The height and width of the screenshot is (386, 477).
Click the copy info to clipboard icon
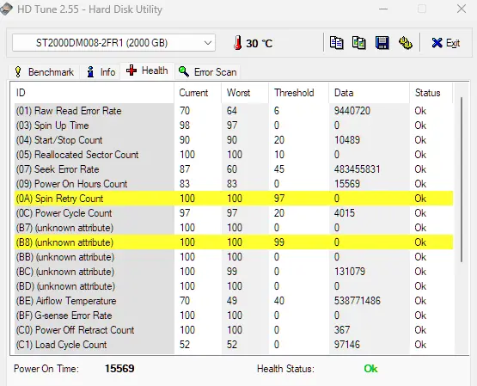pyautogui.click(x=336, y=43)
